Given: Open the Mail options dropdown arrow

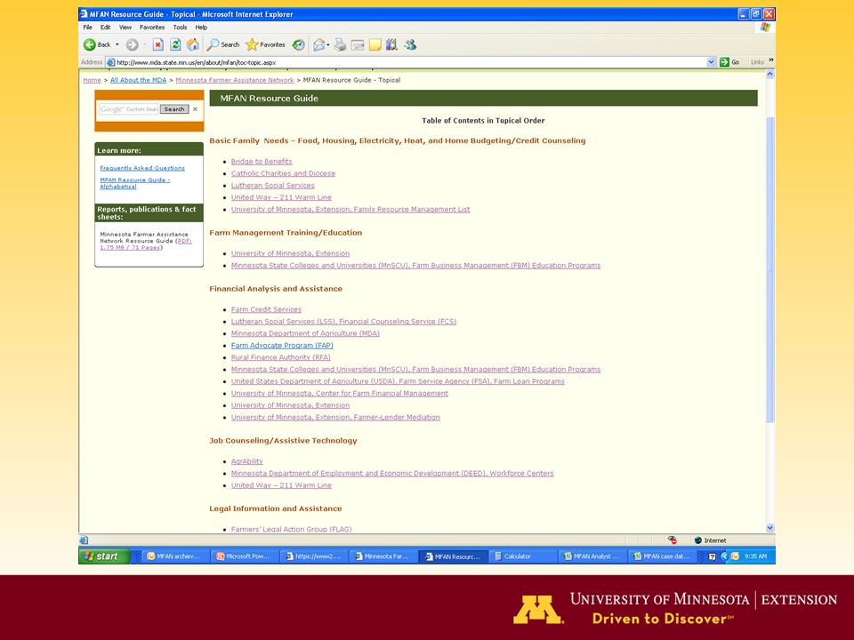Looking at the screenshot, I should (328, 44).
